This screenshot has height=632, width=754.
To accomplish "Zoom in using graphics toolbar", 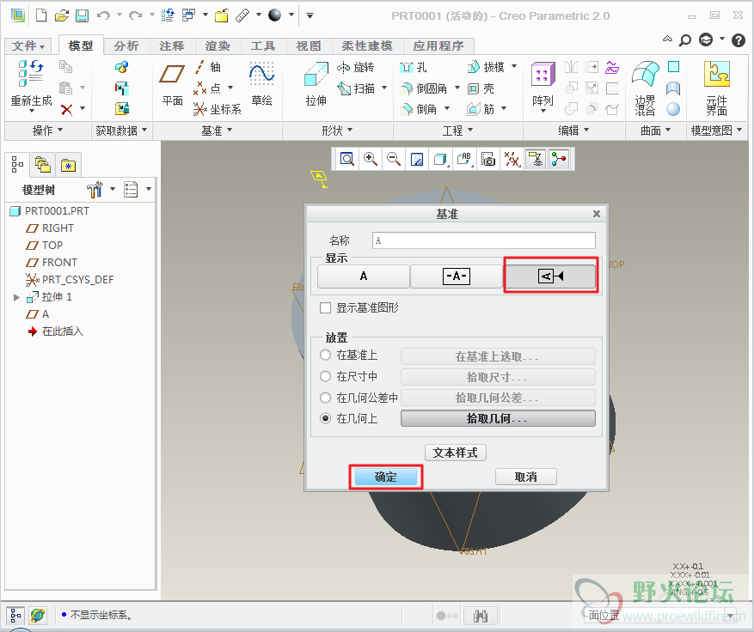I will pyautogui.click(x=370, y=159).
